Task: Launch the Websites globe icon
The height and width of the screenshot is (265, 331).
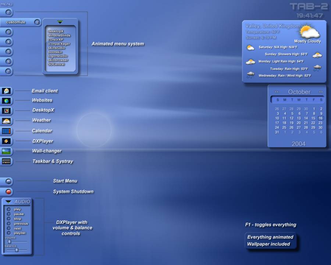Action: point(7,101)
